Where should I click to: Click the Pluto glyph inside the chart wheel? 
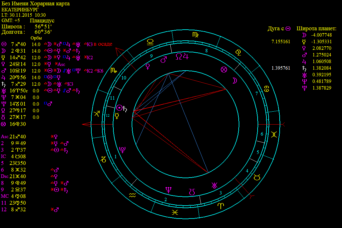tap(123, 149)
